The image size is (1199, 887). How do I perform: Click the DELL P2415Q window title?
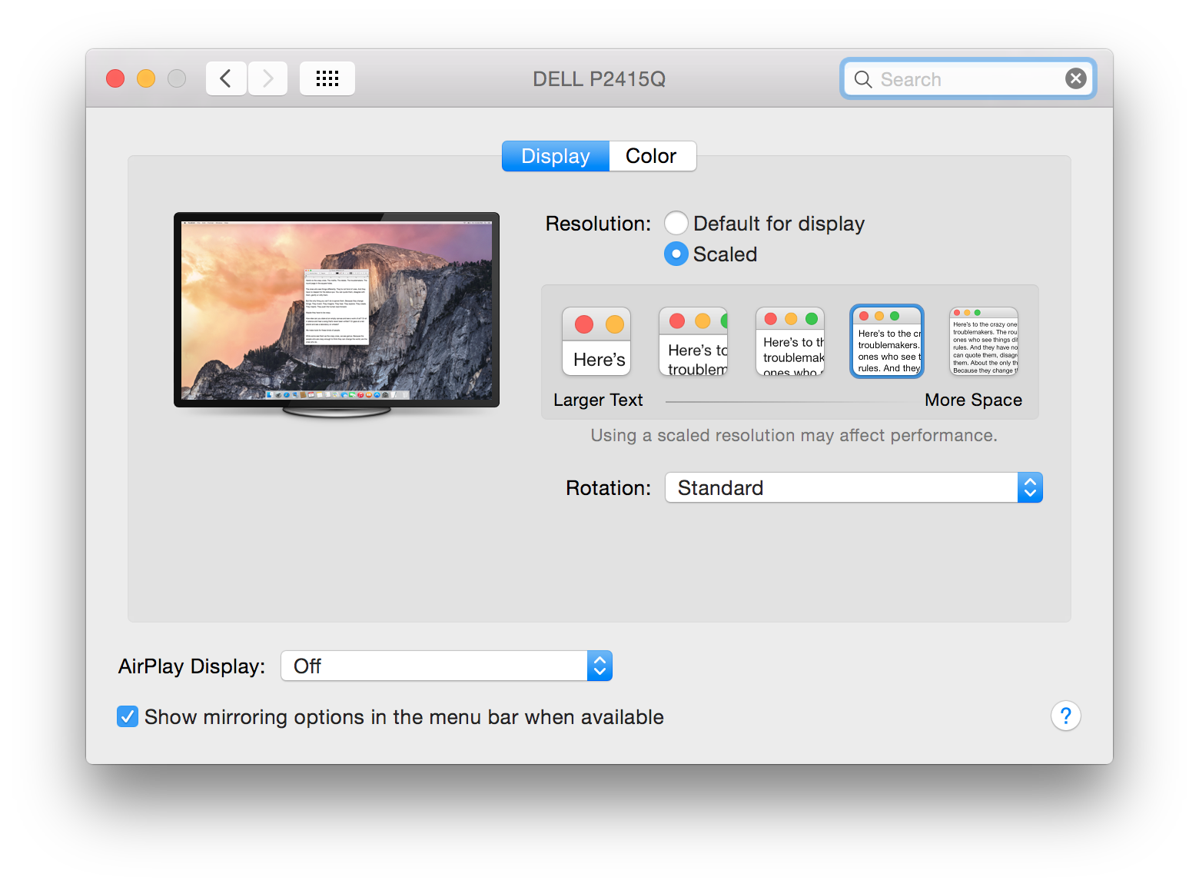599,79
